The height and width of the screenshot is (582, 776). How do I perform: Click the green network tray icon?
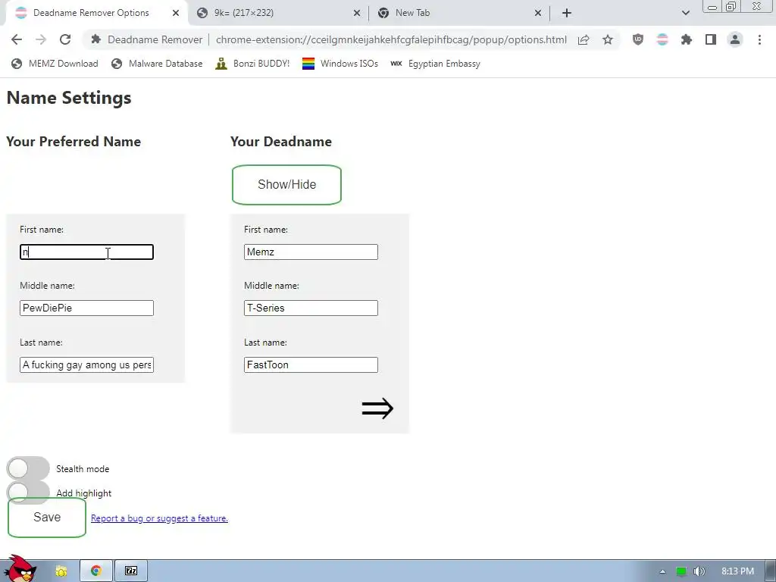pos(681,571)
